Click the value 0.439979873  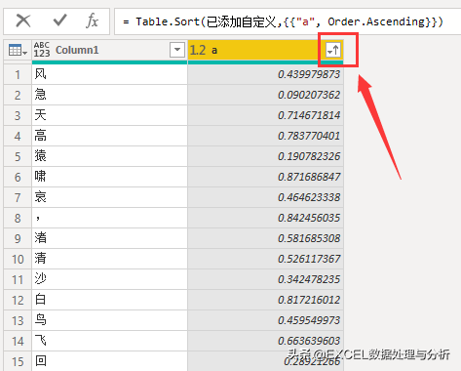pyautogui.click(x=309, y=74)
